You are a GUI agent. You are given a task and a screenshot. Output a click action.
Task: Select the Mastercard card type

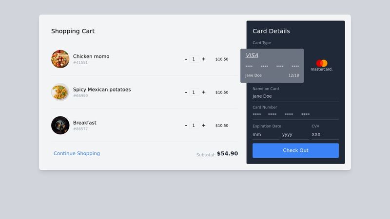pyautogui.click(x=321, y=65)
